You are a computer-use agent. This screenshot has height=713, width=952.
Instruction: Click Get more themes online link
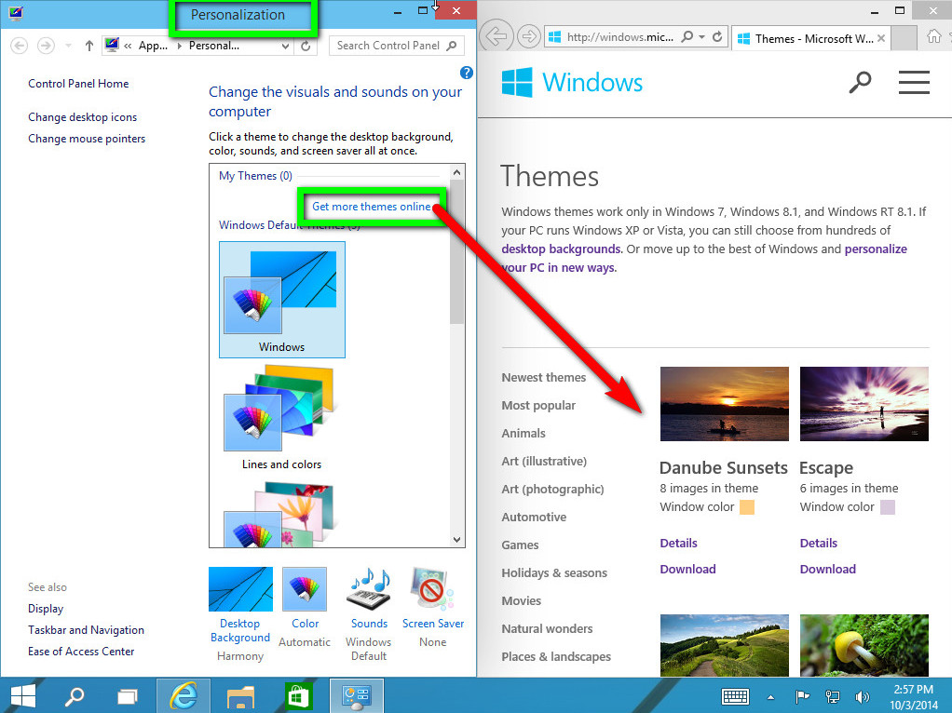372,207
